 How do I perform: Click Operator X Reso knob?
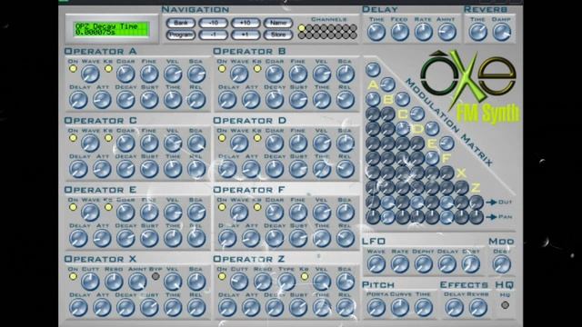click(x=114, y=282)
